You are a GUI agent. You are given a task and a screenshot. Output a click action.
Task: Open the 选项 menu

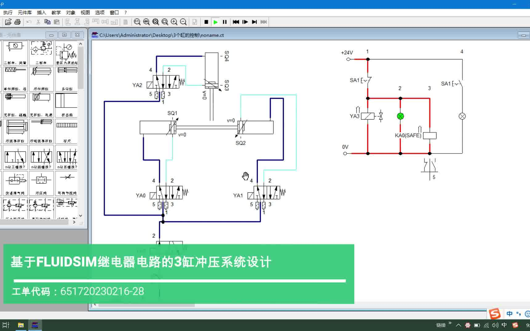[x=100, y=13]
